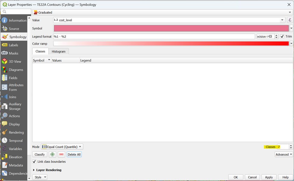This screenshot has height=181, width=294.
Task: Disable Link class boundaries checkbox
Action: (x=34, y=162)
